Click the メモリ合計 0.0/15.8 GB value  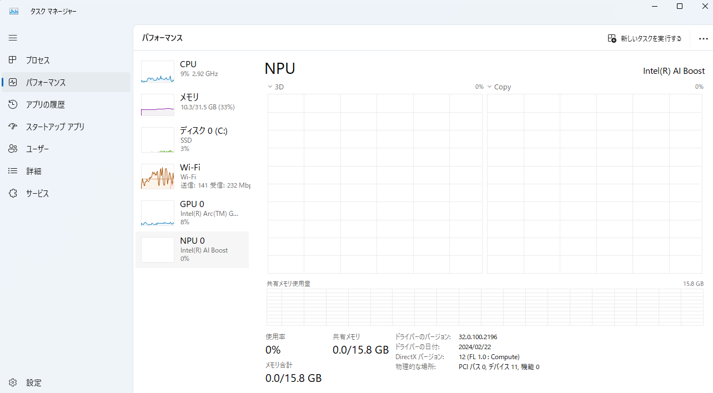[294, 378]
